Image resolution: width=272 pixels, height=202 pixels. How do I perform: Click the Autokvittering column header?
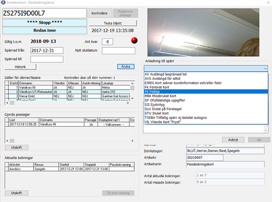coord(91,83)
